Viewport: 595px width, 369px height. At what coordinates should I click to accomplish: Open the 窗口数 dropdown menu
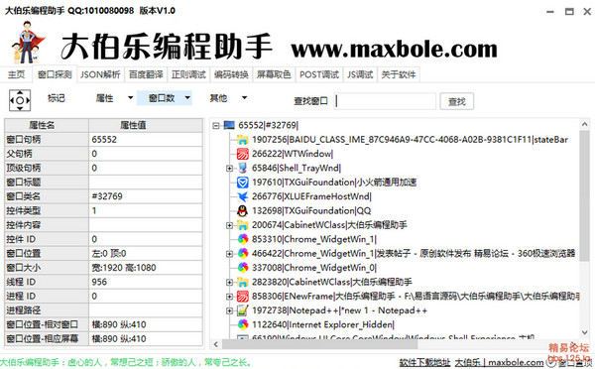point(187,98)
